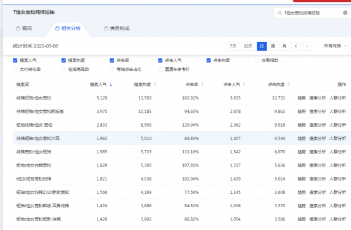Switch to the 概况 tab
This screenshot has height=230, width=351.
(x=24, y=29)
